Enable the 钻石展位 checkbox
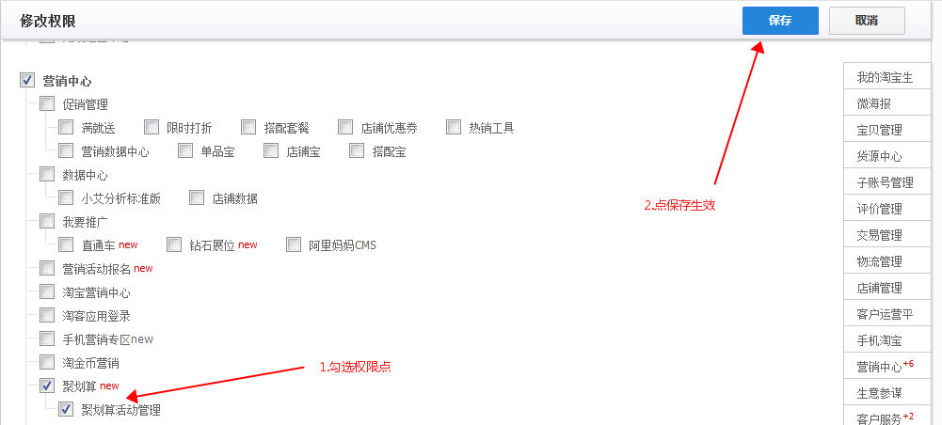 click(174, 244)
